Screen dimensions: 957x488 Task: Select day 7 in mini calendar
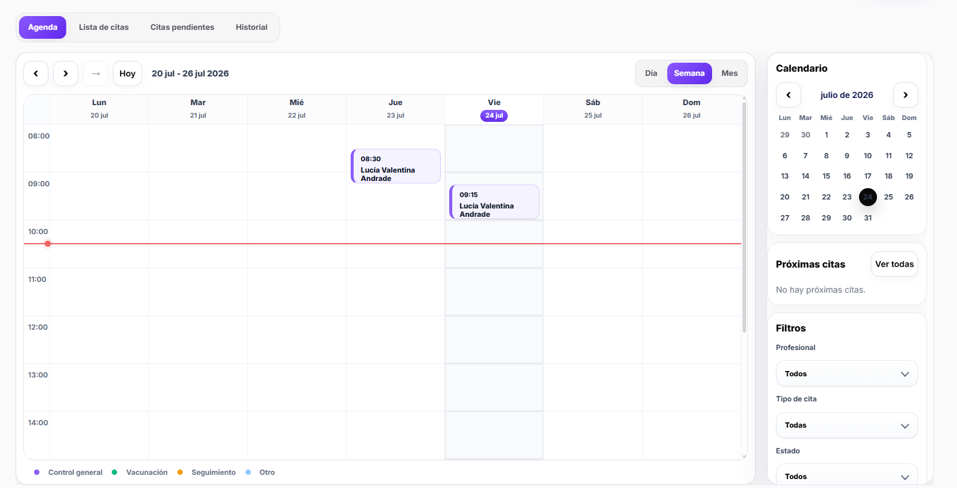805,156
